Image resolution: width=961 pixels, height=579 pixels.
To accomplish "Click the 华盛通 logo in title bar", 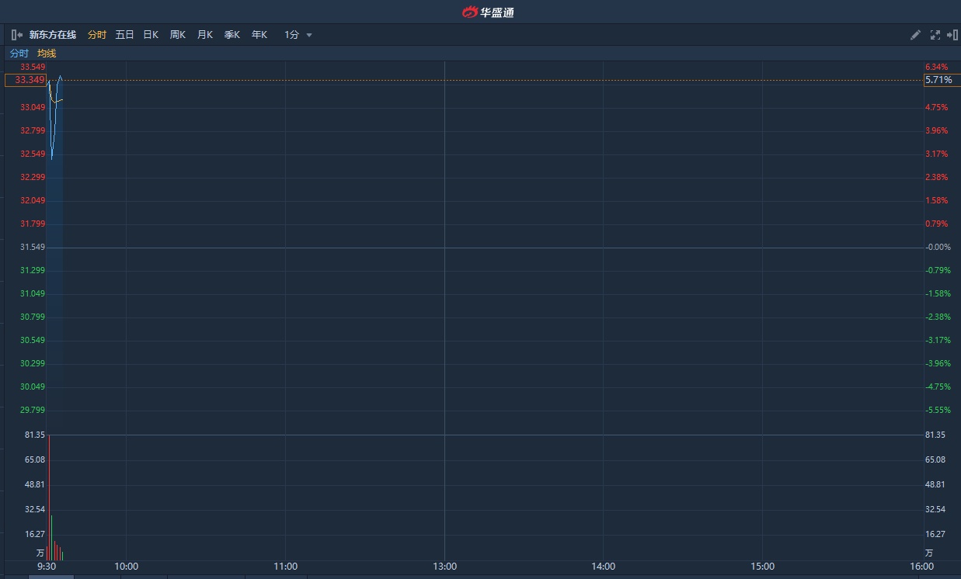I will (488, 12).
